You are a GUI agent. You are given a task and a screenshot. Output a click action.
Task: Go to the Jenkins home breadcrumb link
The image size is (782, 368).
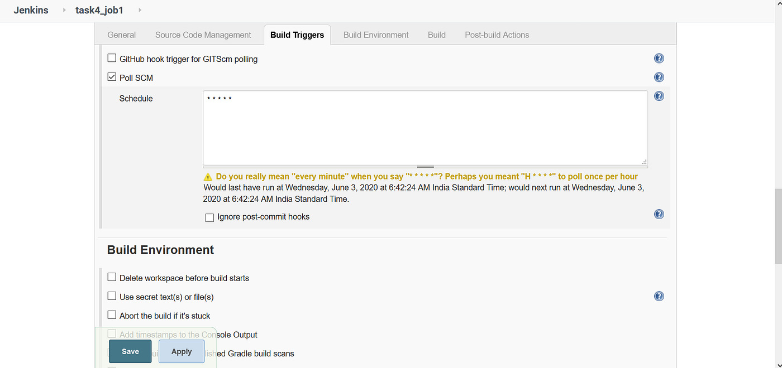31,10
